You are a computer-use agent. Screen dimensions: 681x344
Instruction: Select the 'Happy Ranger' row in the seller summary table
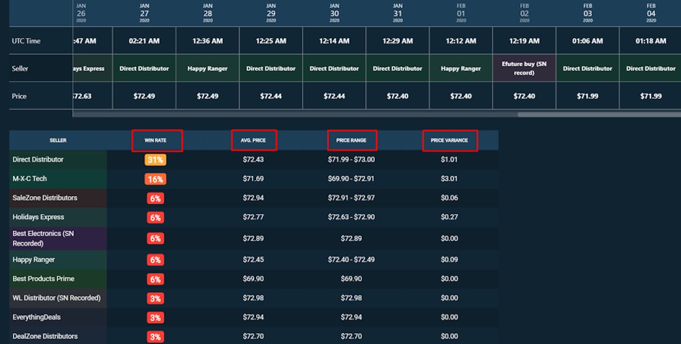click(x=254, y=260)
